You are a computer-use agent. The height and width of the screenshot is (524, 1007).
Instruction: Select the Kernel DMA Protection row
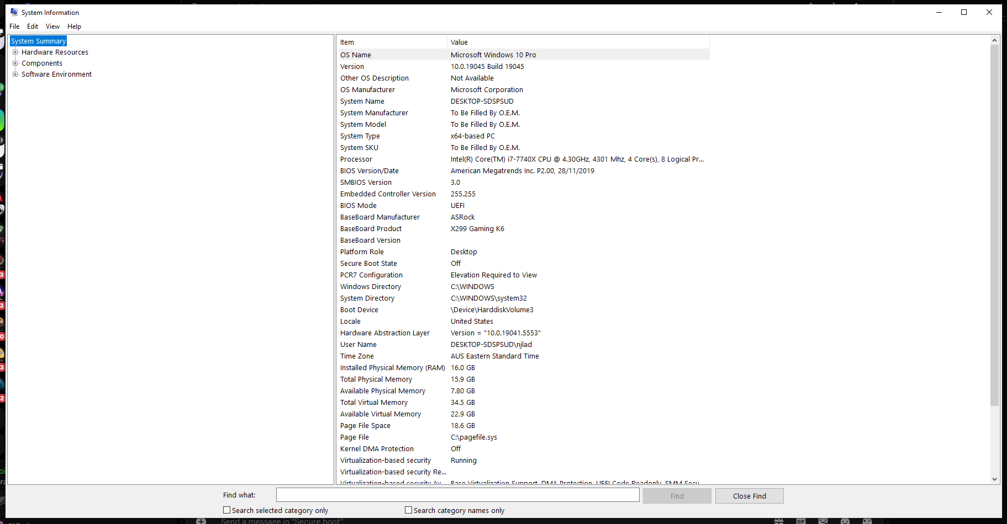click(524, 449)
